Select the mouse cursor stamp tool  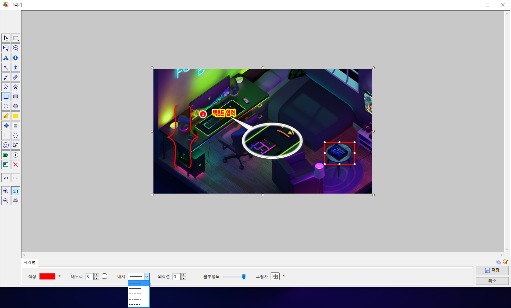point(15,145)
